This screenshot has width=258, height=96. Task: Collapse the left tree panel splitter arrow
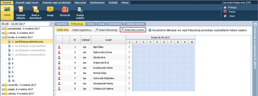click(54, 90)
